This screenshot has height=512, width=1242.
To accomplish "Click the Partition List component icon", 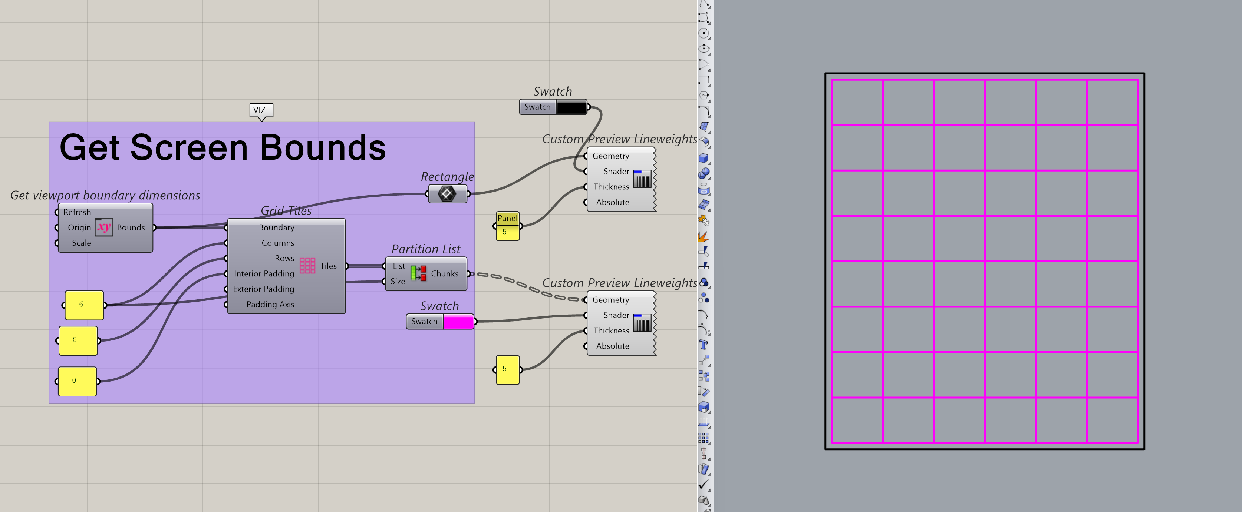I will point(418,273).
